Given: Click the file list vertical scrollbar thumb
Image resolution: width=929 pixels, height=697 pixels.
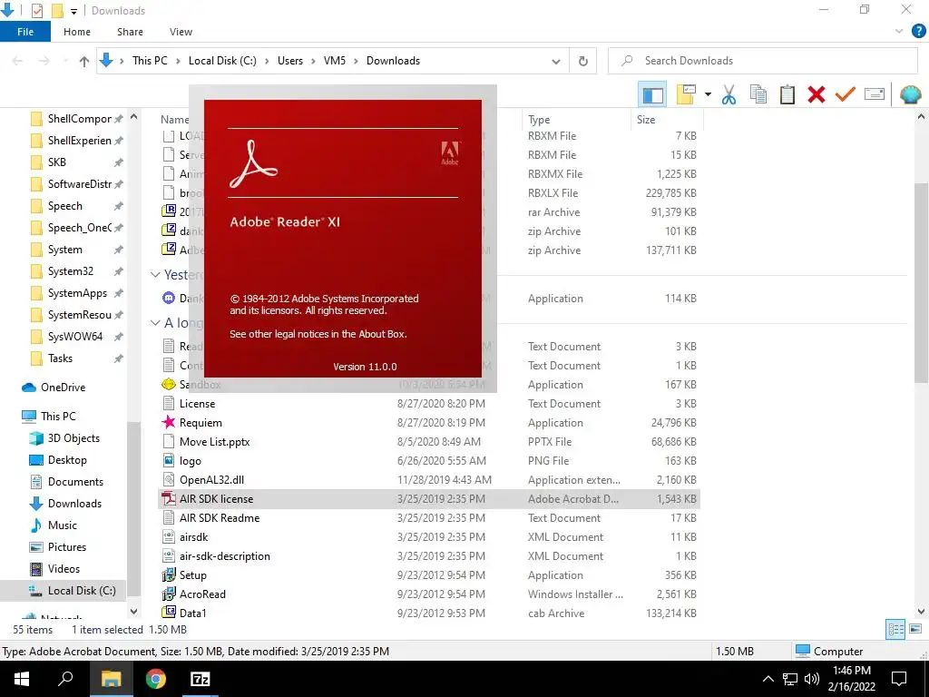Looking at the screenshot, I should 921,283.
